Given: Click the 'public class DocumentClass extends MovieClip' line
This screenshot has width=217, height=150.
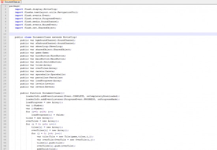Looking at the screenshot, I should coord(46,37).
